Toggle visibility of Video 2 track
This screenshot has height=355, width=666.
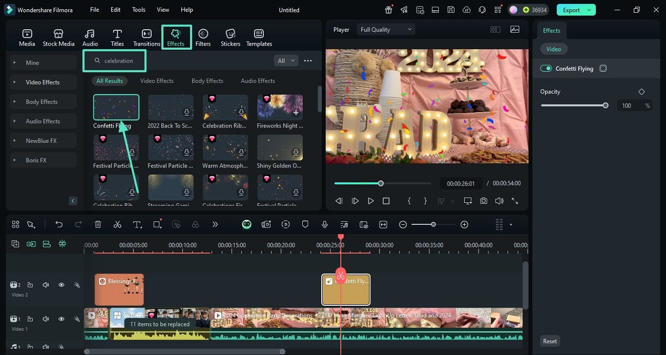click(61, 285)
